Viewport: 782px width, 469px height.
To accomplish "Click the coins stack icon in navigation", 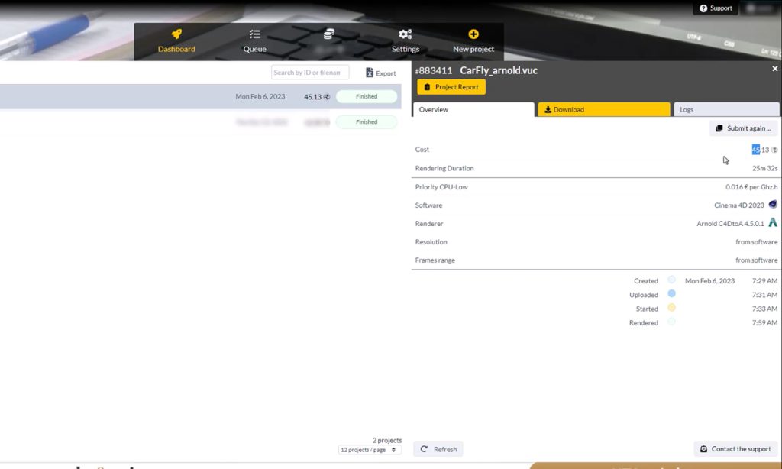I will (329, 34).
